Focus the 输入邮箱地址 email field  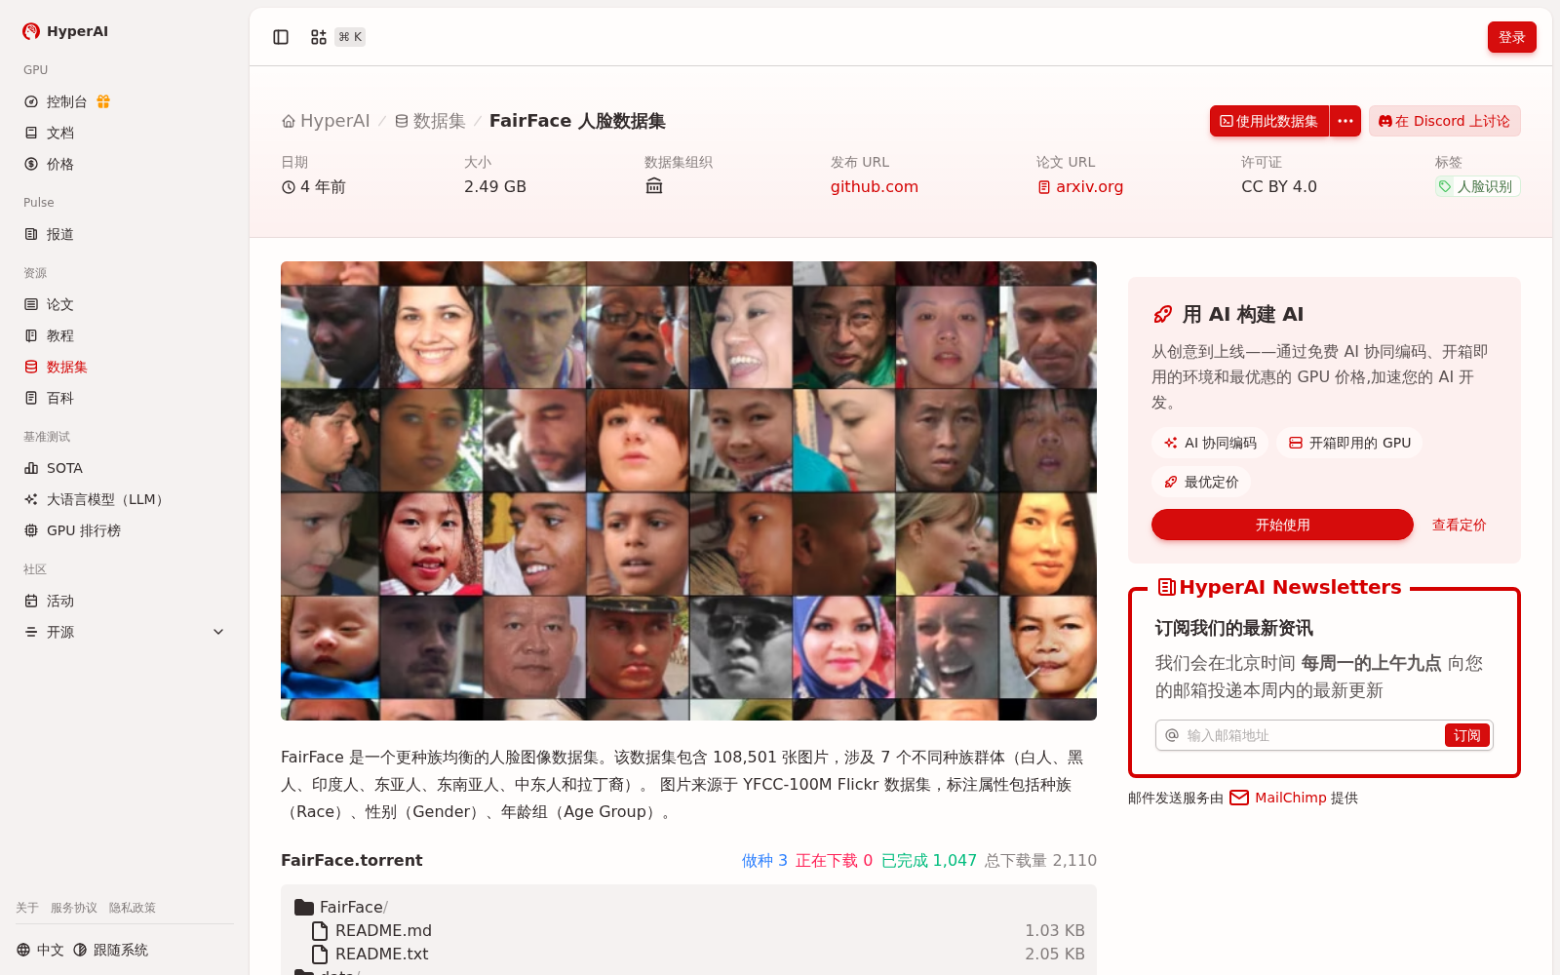1311,735
